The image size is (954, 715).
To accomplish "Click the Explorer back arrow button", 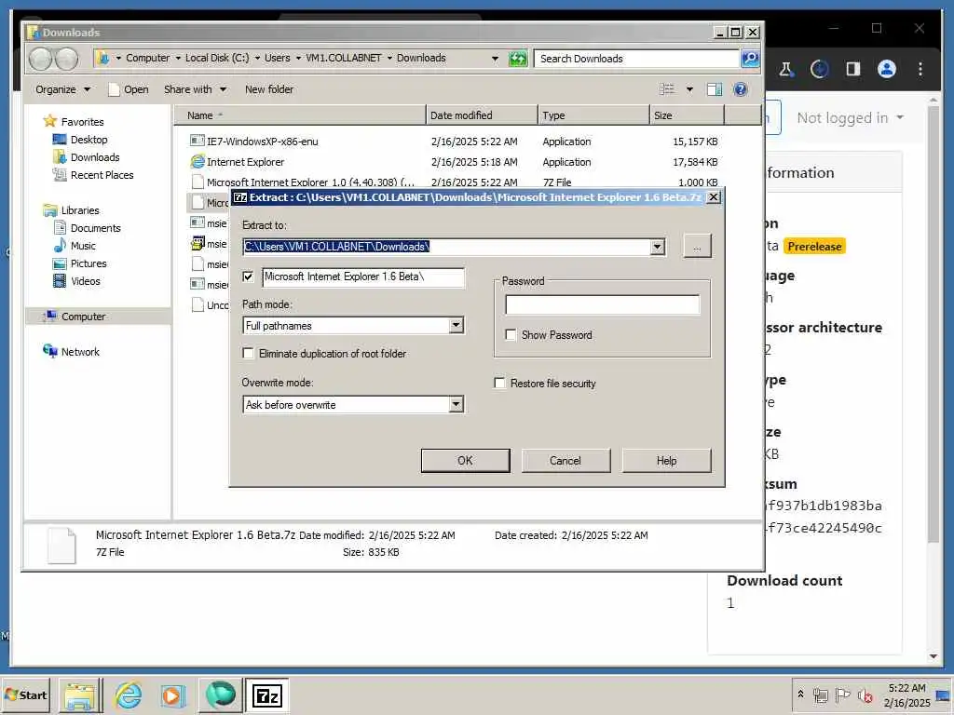I will [41, 59].
